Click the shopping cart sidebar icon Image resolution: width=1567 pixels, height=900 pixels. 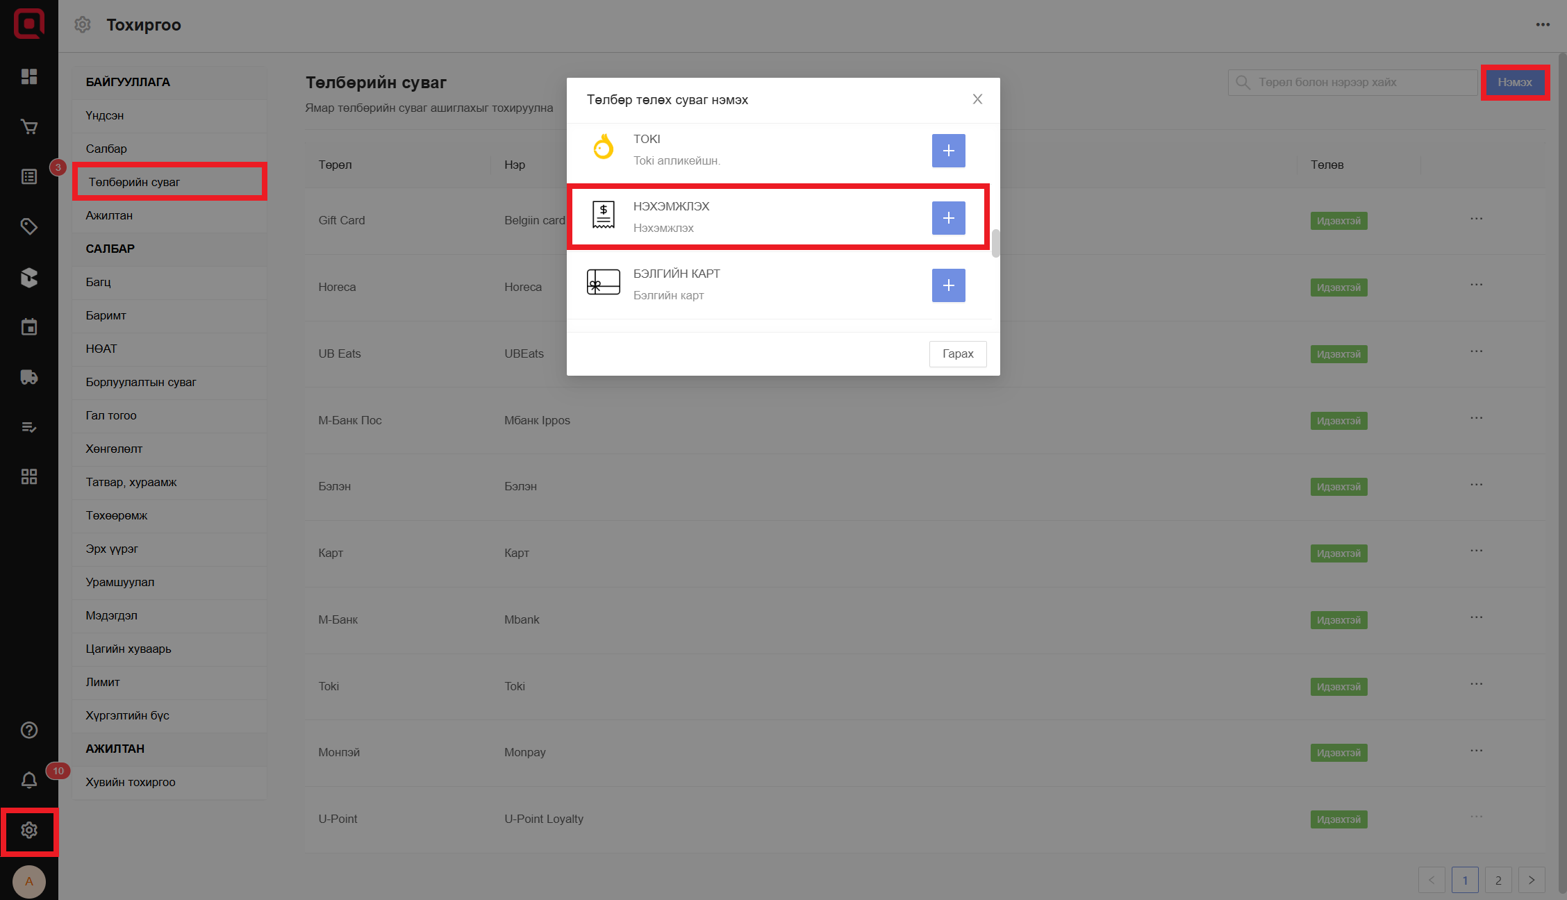pos(29,127)
